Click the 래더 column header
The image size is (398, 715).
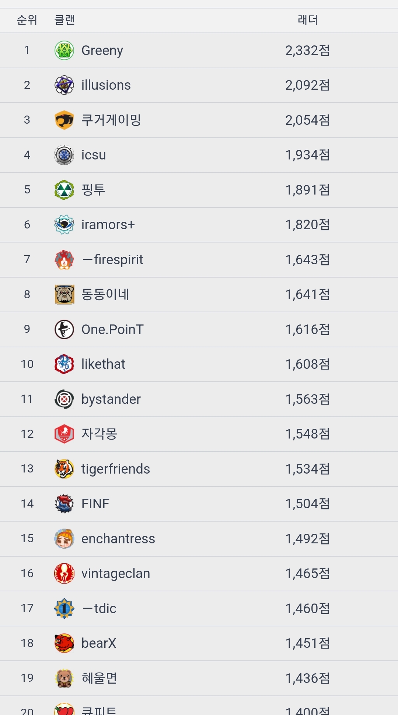(307, 20)
